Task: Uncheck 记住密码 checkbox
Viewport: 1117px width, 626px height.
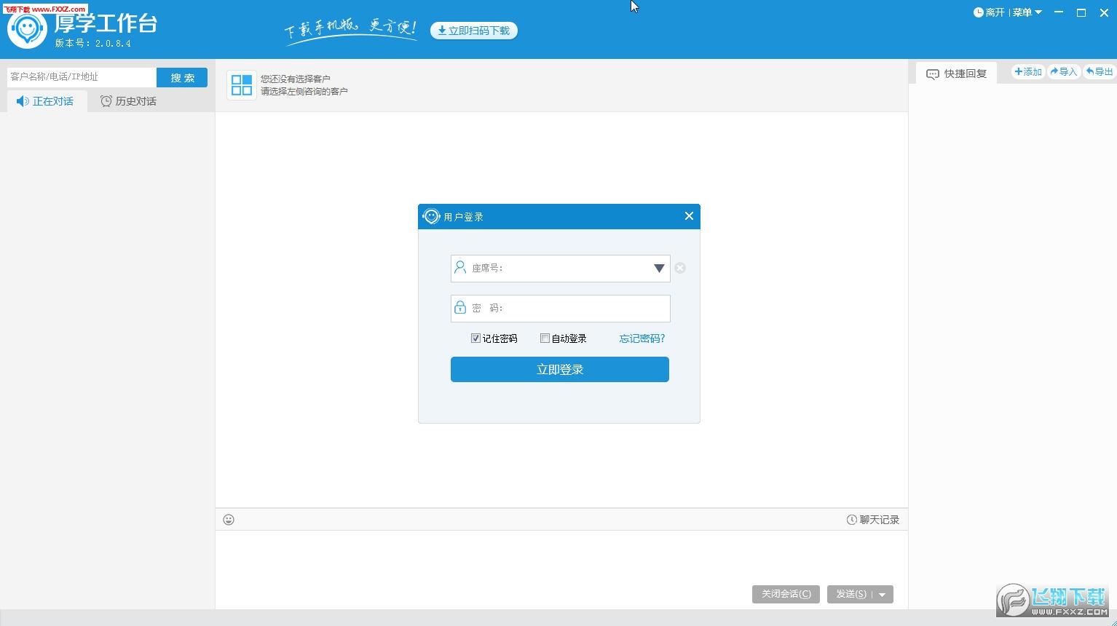Action: click(x=475, y=338)
